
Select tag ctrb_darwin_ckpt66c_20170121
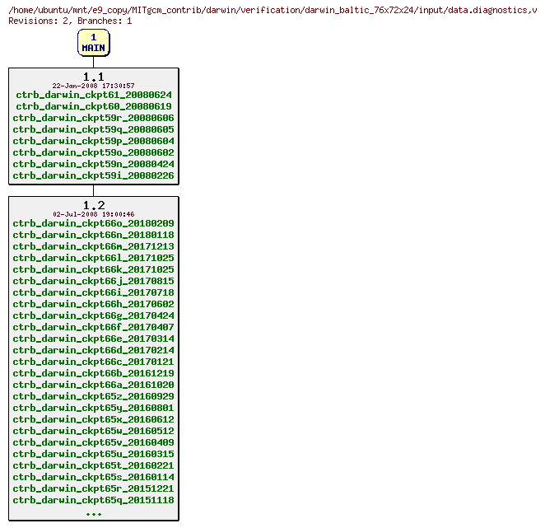94,362
